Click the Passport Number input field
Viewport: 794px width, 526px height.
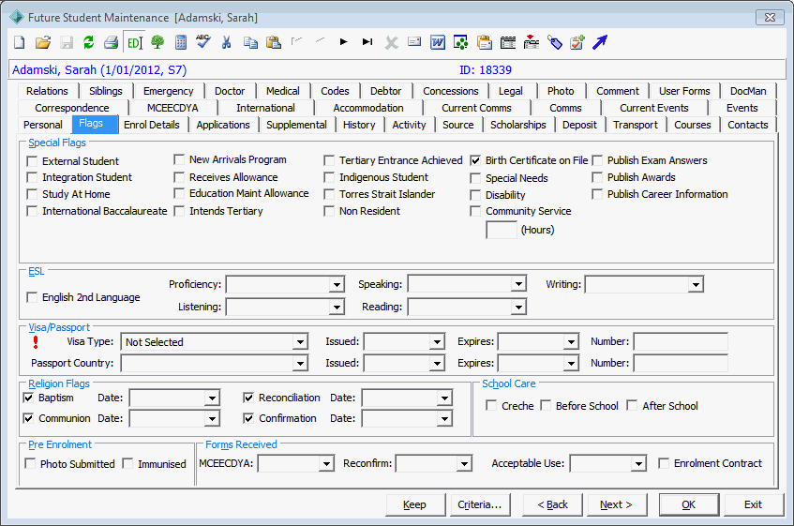(681, 363)
